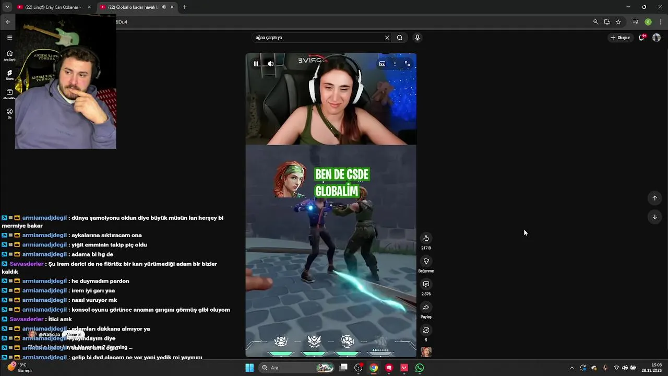Screen dimensions: 668x376
Task: Close the Global o kadar havalı tab
Action: (x=172, y=7)
